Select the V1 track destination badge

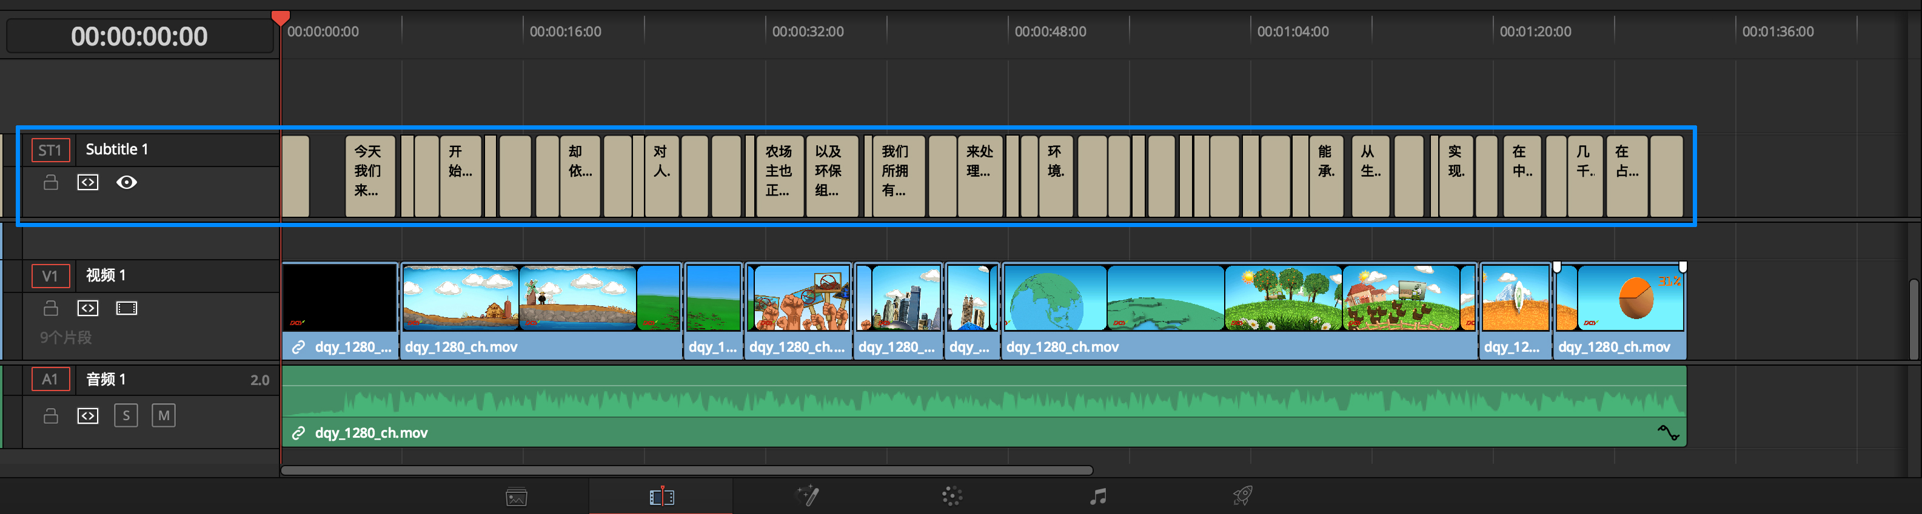pyautogui.click(x=51, y=275)
